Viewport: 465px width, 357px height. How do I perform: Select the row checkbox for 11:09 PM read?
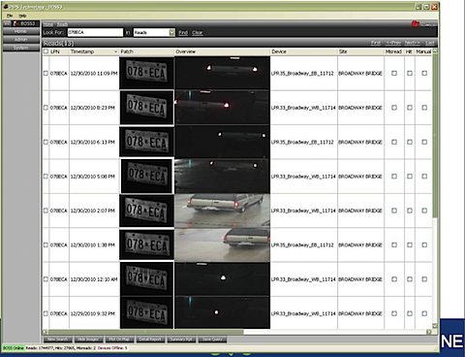coord(46,74)
